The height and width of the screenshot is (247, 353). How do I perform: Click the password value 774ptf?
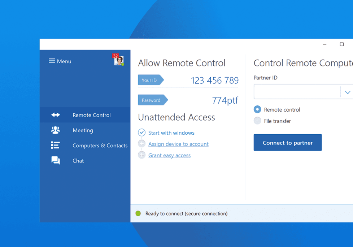click(x=225, y=100)
